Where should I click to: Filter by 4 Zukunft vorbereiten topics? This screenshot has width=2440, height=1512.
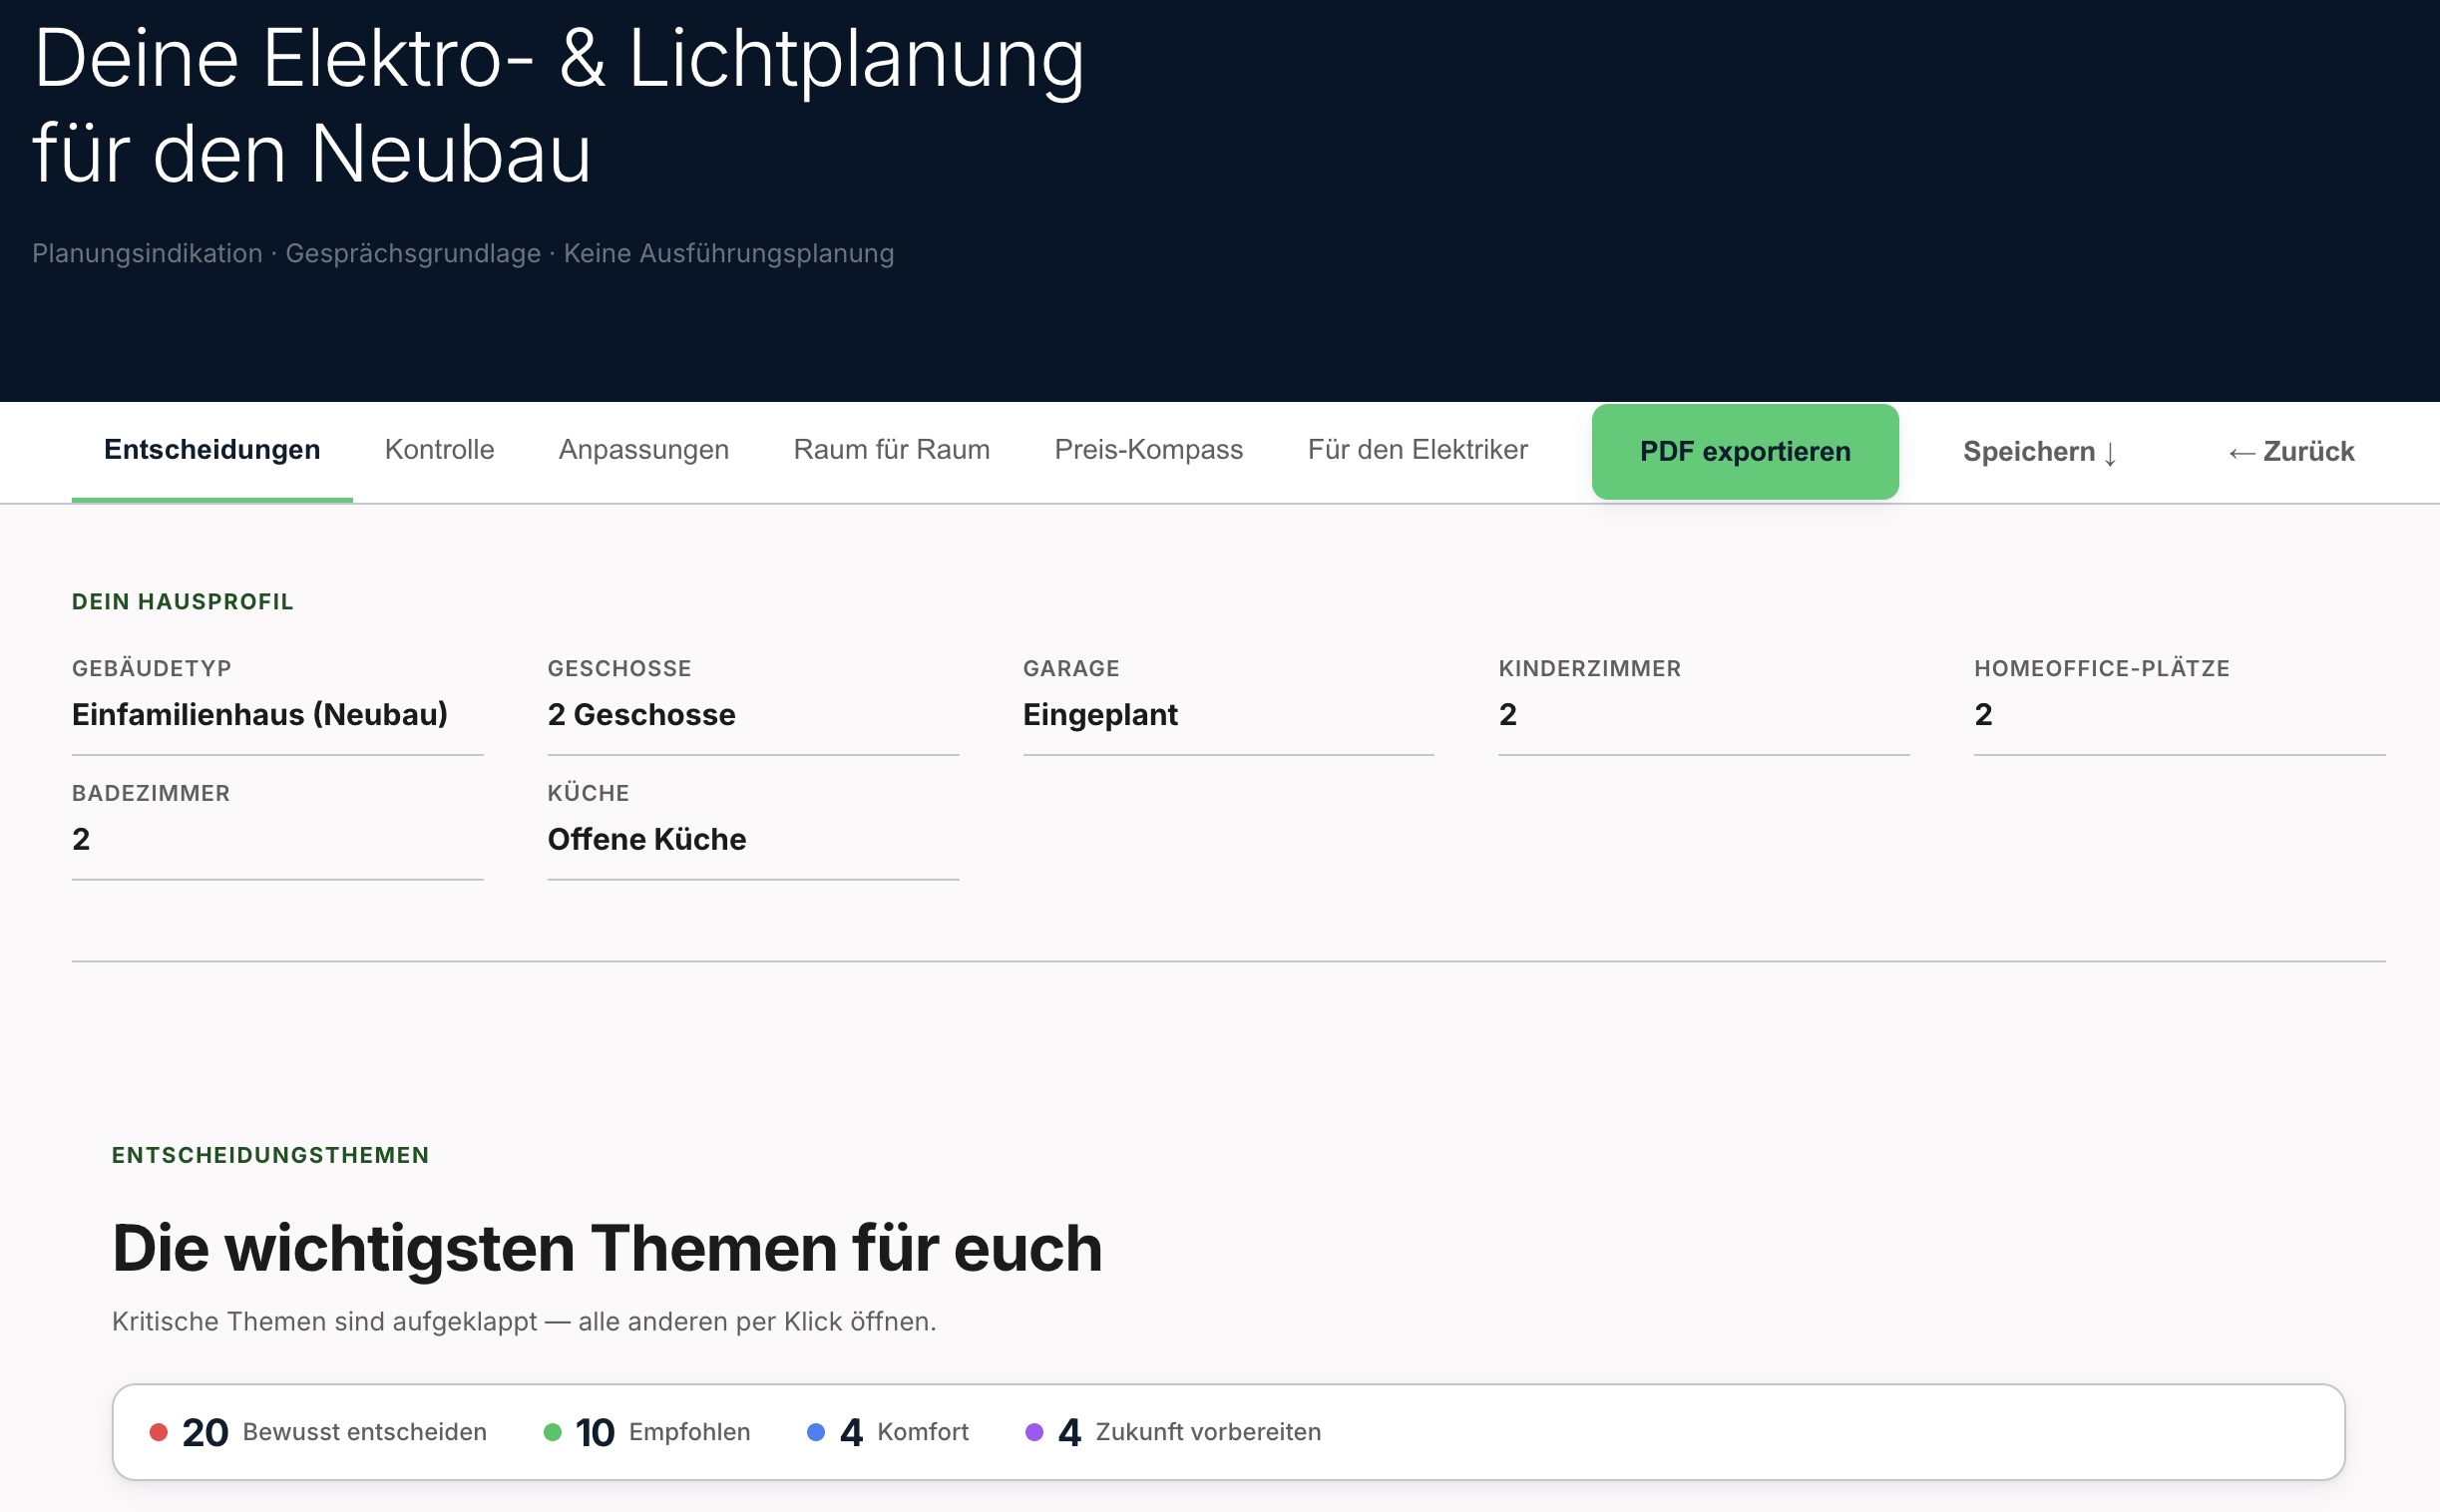pos(1173,1432)
